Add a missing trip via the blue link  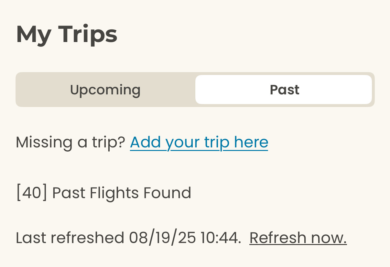click(x=199, y=142)
